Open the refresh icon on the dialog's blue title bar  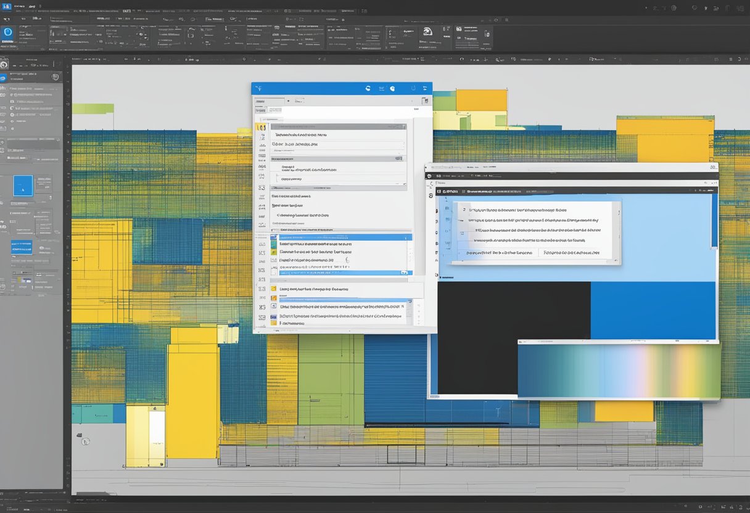pos(368,89)
